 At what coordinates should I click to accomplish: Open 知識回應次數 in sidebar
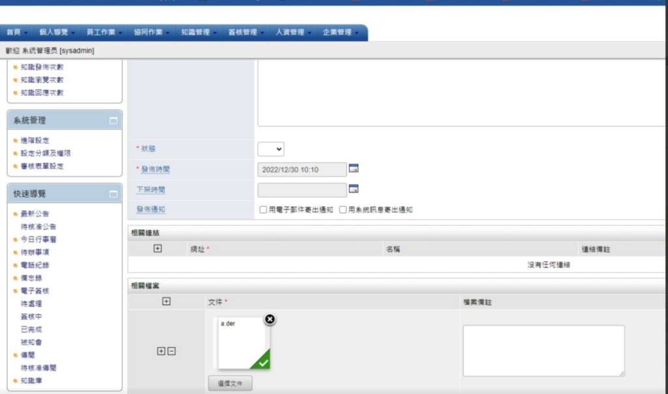pos(42,93)
